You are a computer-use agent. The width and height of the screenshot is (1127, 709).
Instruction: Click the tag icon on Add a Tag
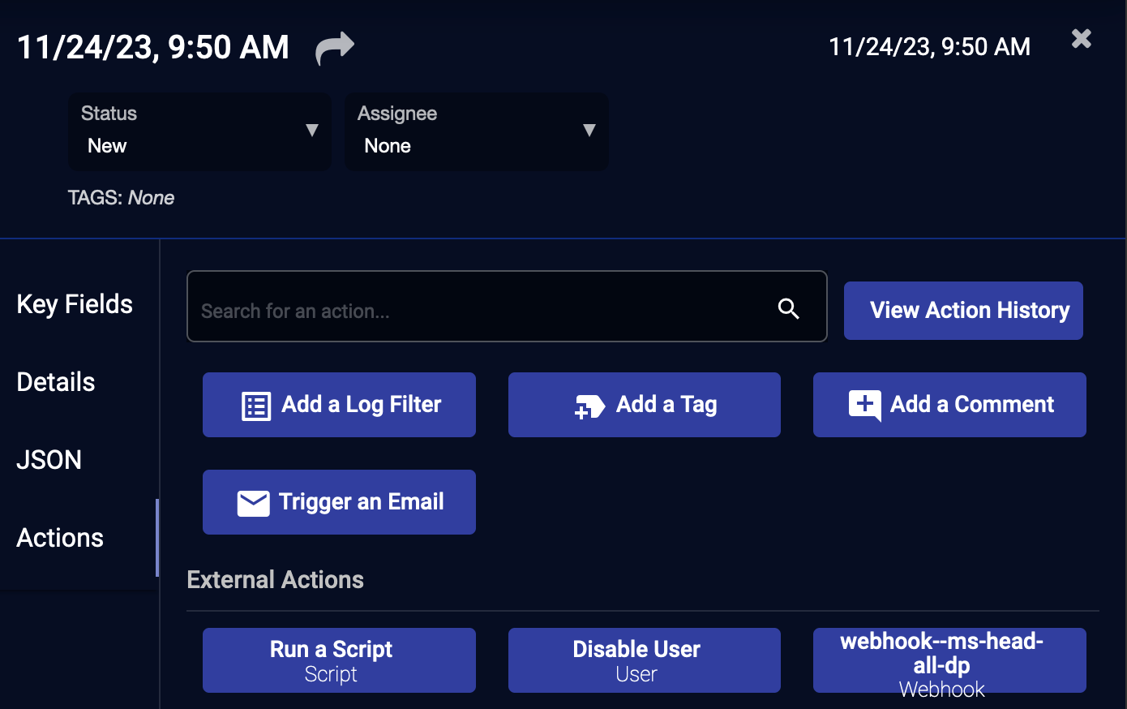coord(589,406)
